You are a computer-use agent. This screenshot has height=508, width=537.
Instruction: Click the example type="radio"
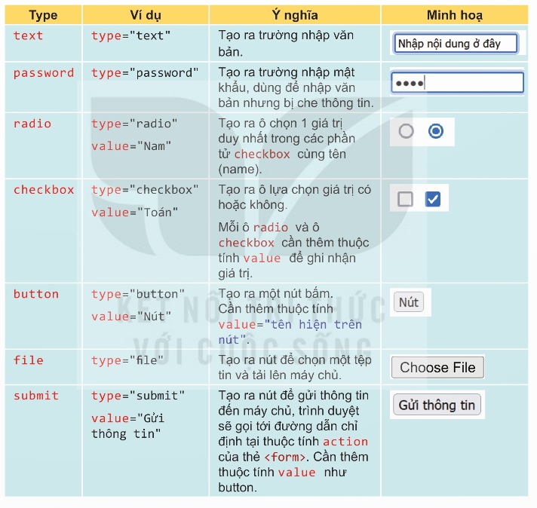(x=134, y=124)
